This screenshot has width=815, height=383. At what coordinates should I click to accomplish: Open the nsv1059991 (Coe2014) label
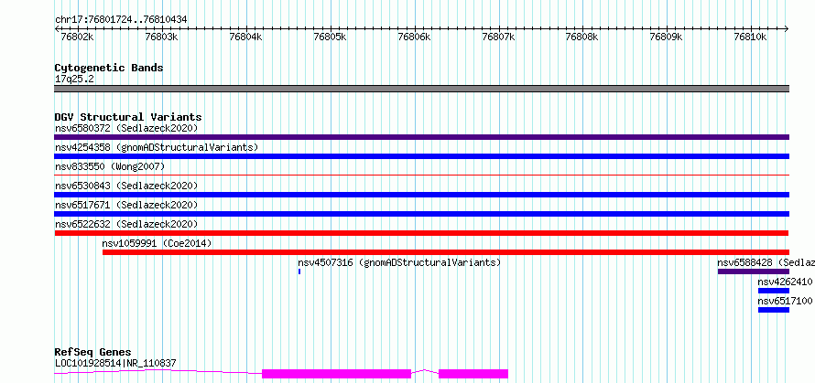[157, 243]
